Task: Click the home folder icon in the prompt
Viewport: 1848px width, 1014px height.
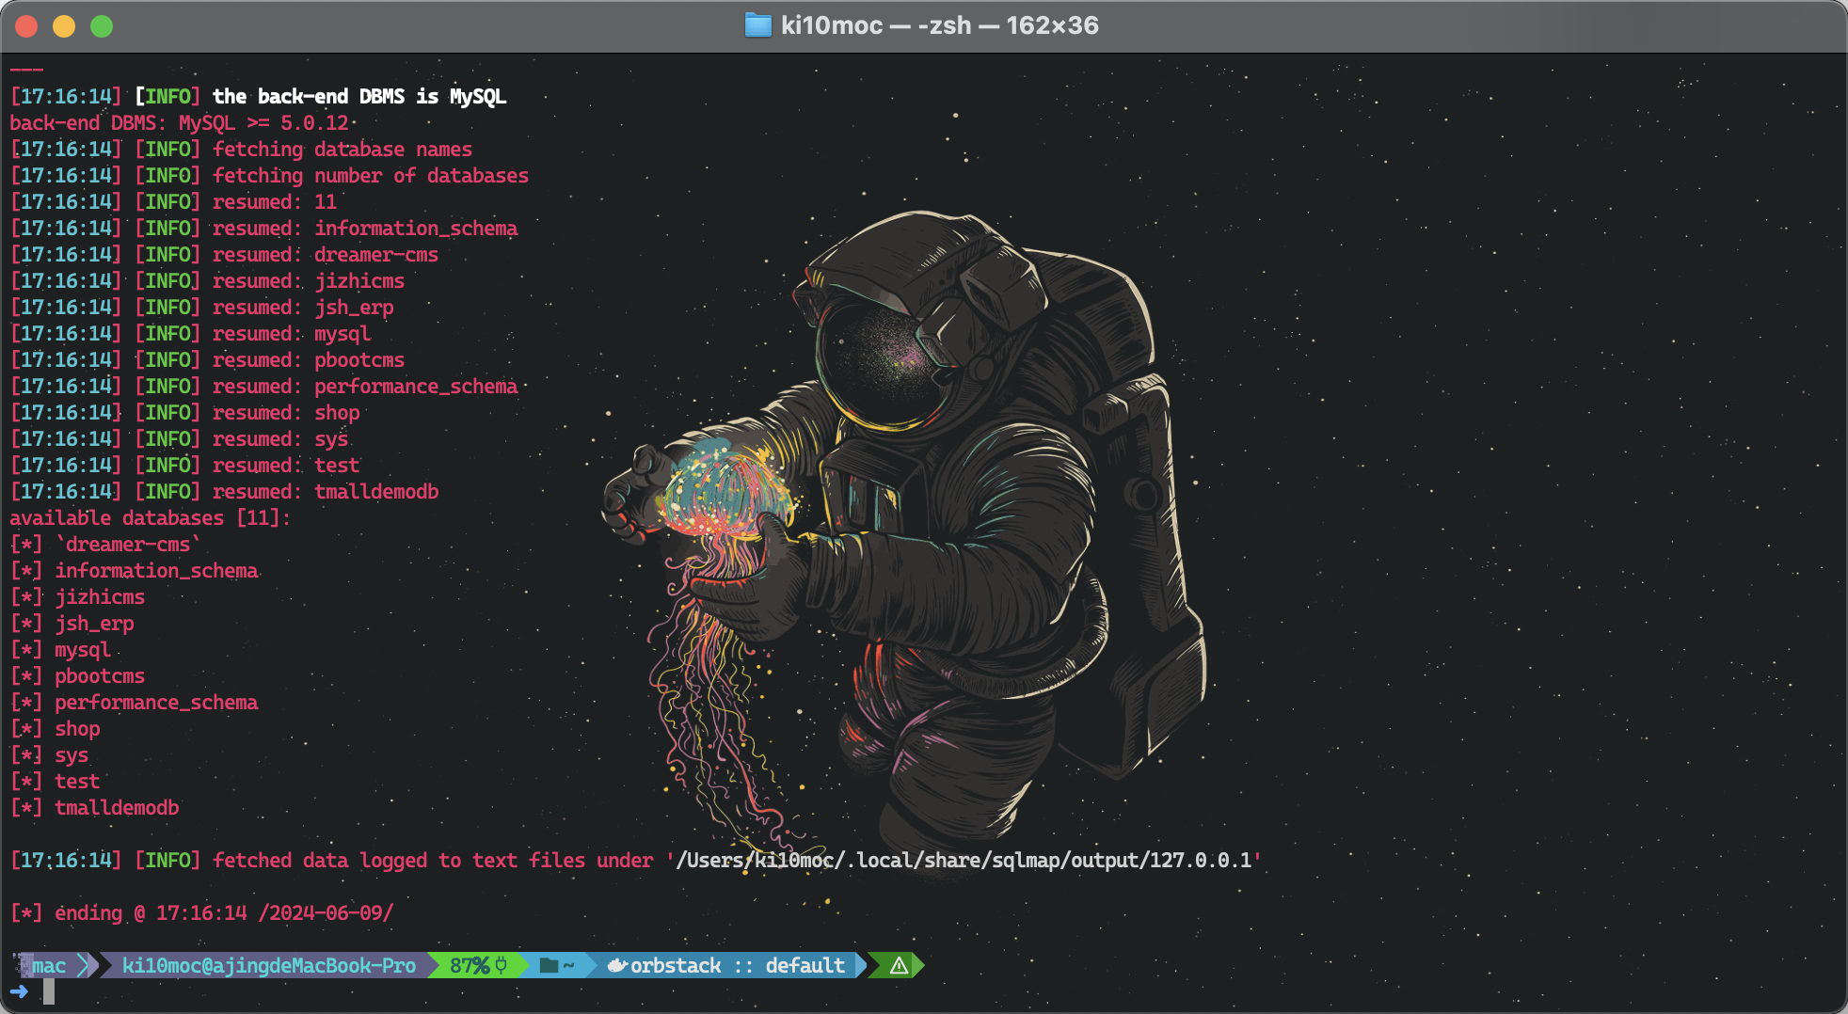Action: click(550, 966)
